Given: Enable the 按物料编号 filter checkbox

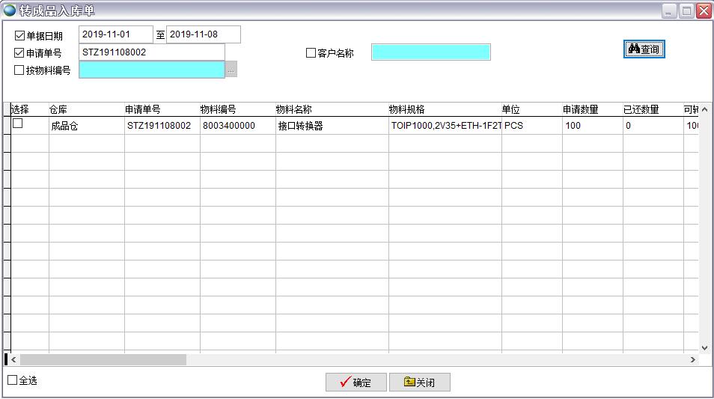Looking at the screenshot, I should click(19, 70).
